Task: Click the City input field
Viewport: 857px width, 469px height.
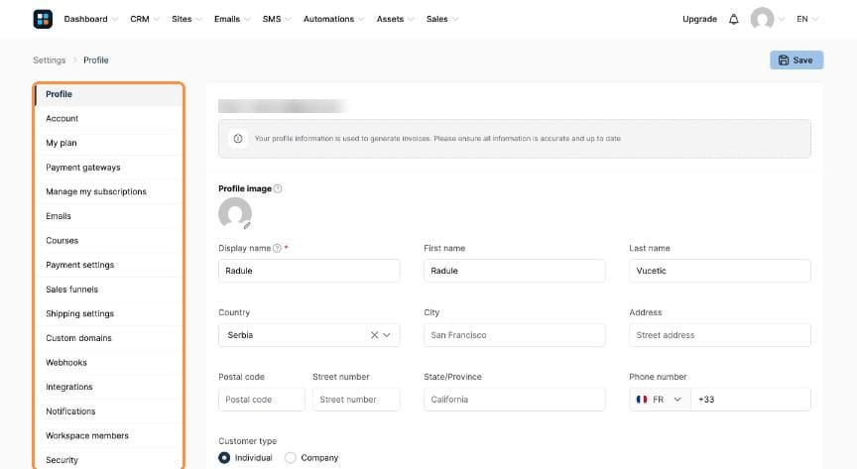Action: coord(515,335)
